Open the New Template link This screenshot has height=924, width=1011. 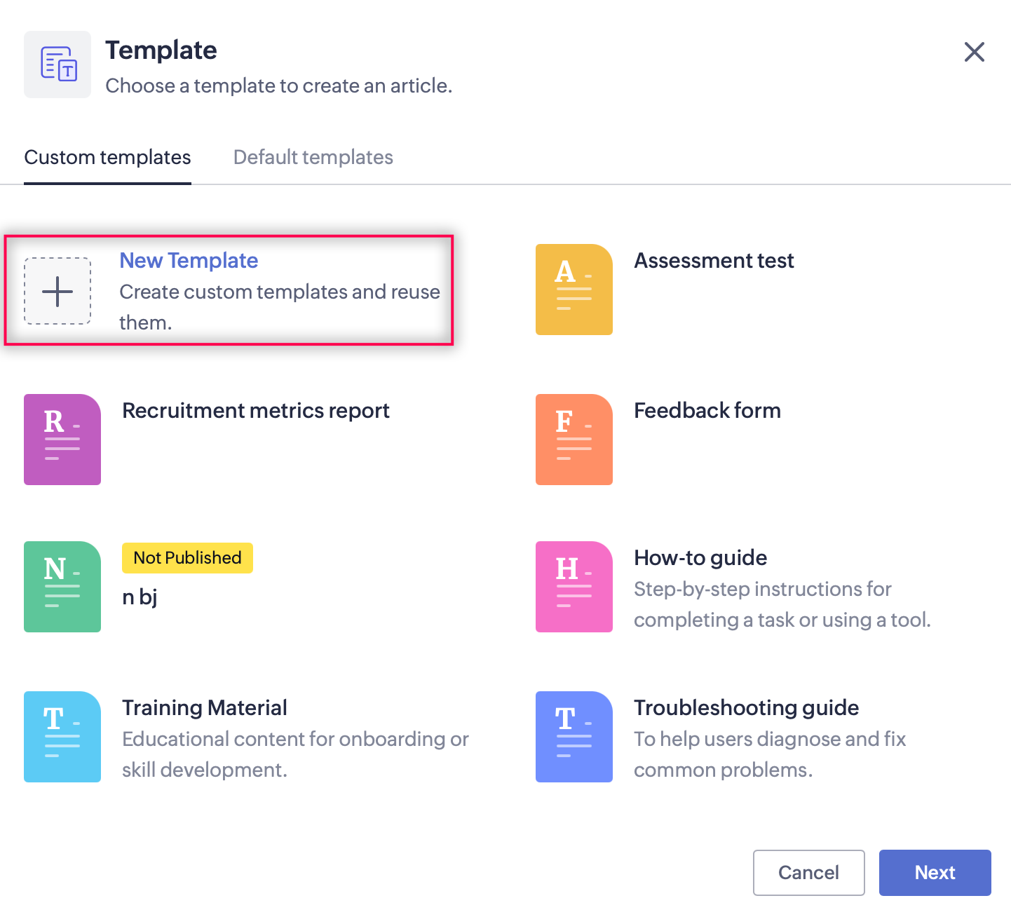tap(189, 260)
